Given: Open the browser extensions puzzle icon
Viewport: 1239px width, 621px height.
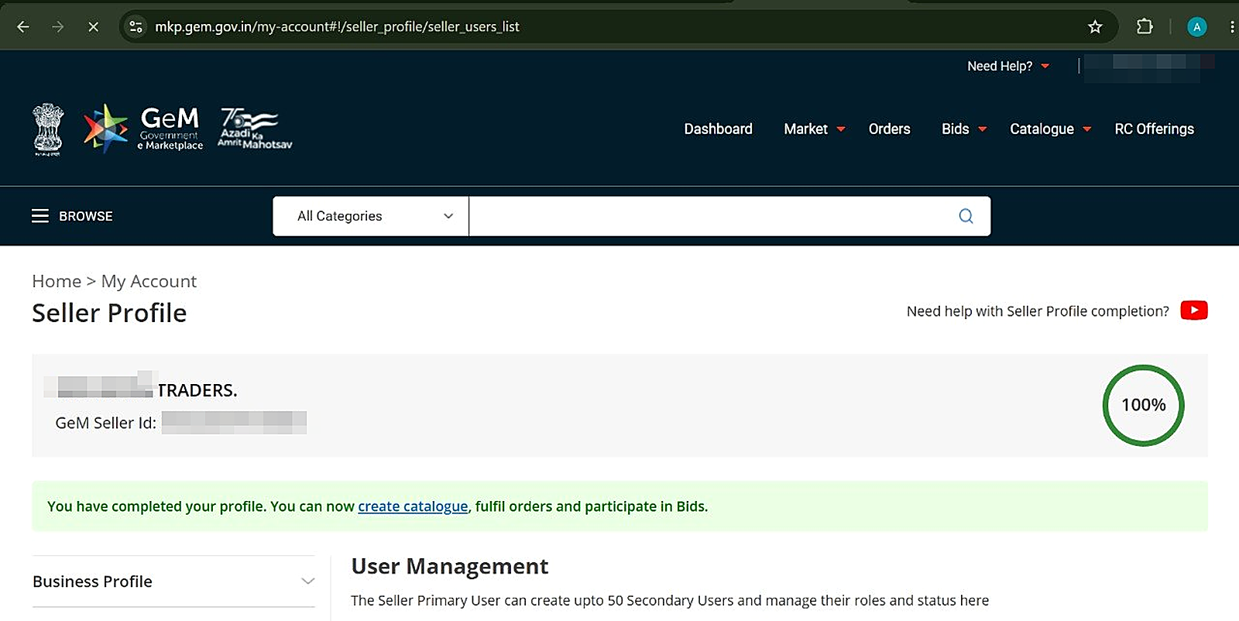Looking at the screenshot, I should click(1145, 27).
